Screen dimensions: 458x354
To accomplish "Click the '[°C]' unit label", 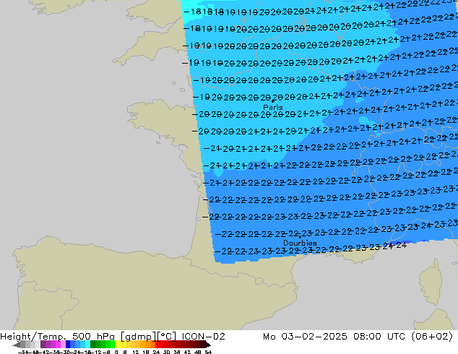I will 166,337.
